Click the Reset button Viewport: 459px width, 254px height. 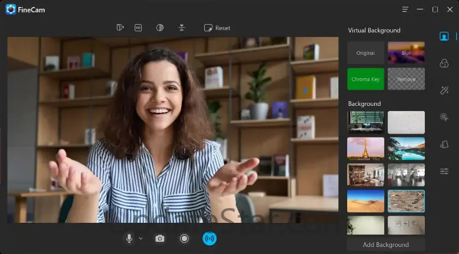[217, 28]
